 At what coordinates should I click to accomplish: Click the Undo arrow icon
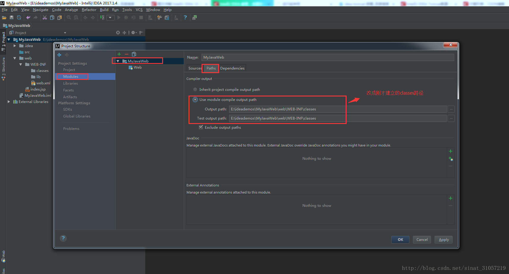[28, 18]
